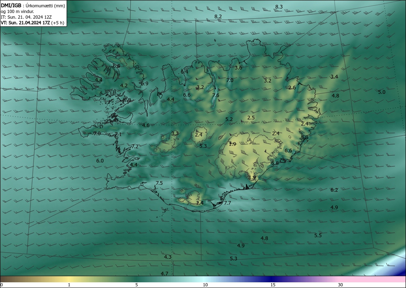Pick the dark navy segment of the color bar
This screenshot has height=288, width=406.
tap(270, 279)
